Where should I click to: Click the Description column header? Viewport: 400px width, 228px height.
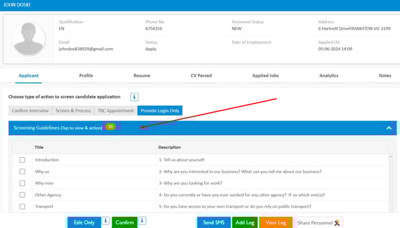coord(169,147)
